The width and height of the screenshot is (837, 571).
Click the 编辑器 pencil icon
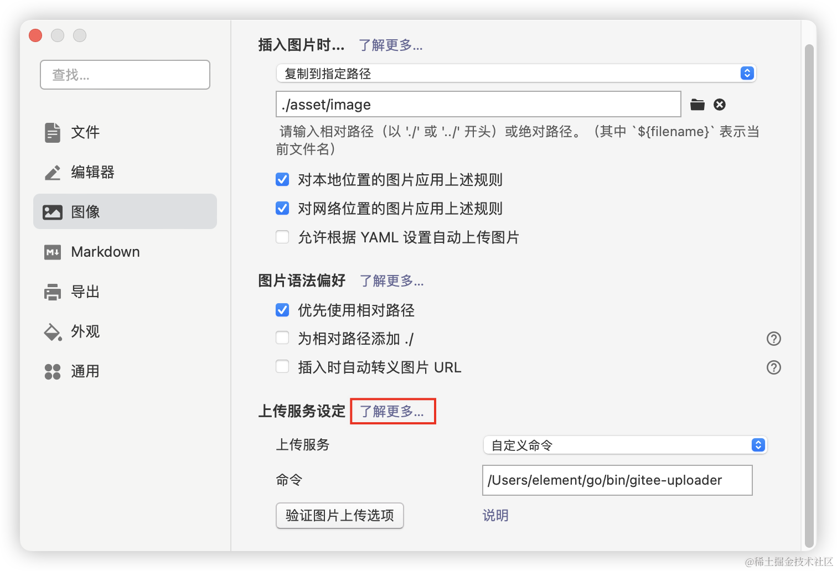coord(53,172)
